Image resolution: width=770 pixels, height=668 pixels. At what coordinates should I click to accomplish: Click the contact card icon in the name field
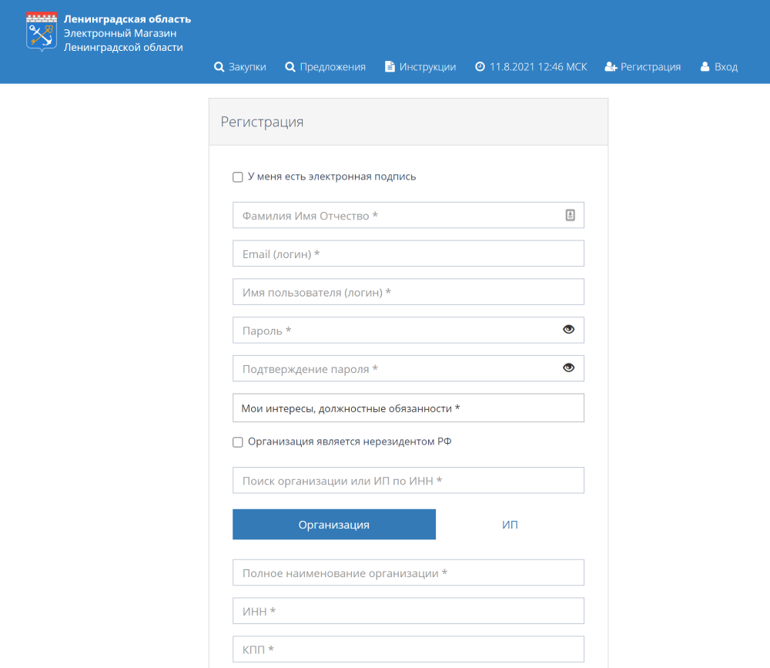tap(570, 215)
